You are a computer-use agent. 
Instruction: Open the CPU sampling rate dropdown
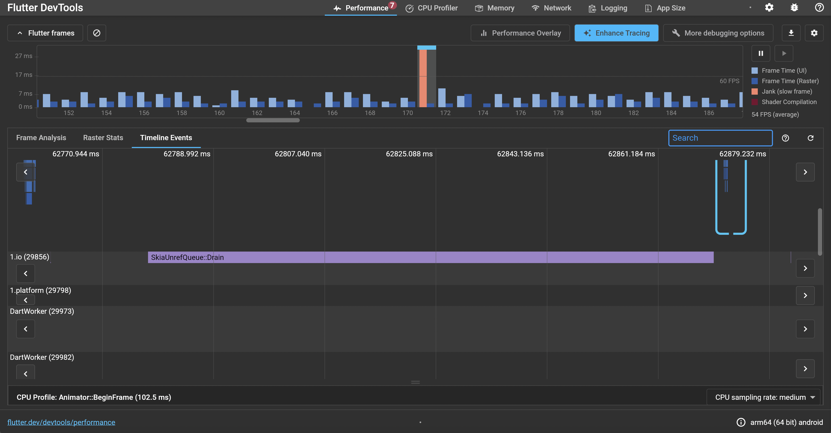point(763,397)
